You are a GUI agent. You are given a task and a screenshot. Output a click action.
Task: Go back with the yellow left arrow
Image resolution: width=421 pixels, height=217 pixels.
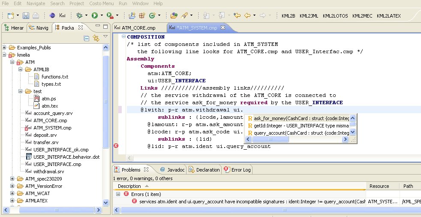coord(247,16)
